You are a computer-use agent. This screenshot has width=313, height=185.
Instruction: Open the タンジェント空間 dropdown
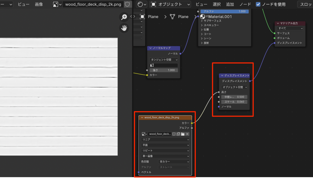click(x=164, y=60)
